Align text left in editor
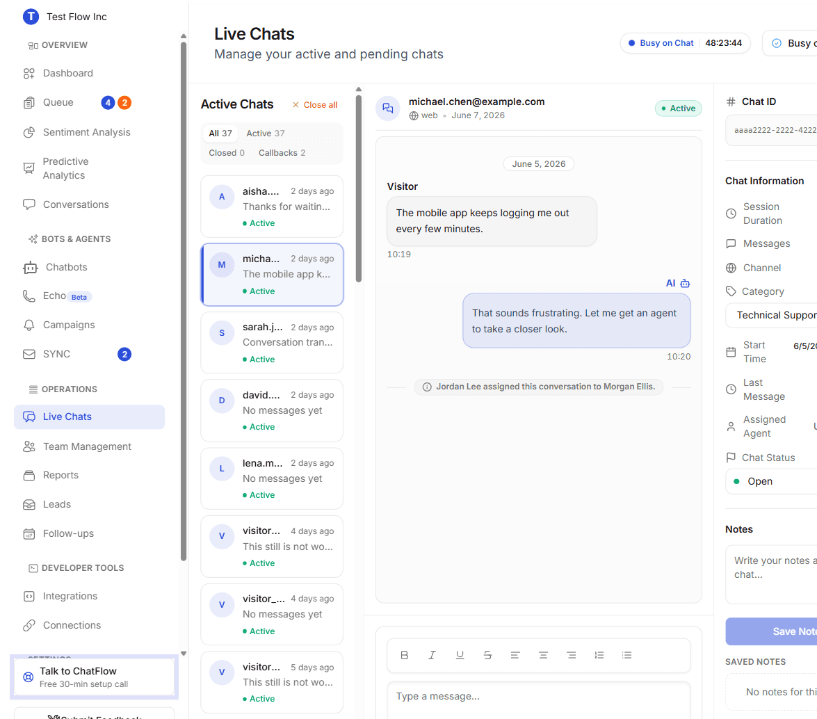The height and width of the screenshot is (719, 817). [x=515, y=655]
